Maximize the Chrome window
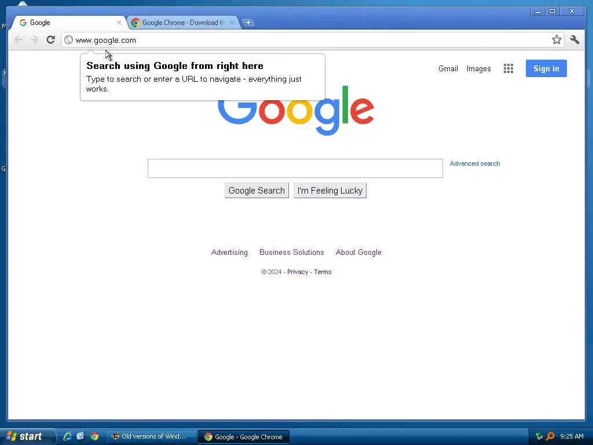 pos(552,12)
